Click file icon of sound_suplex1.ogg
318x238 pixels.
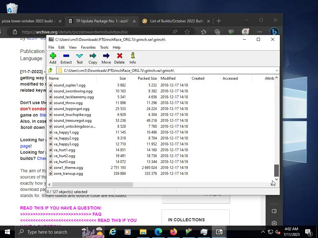(x=51, y=85)
